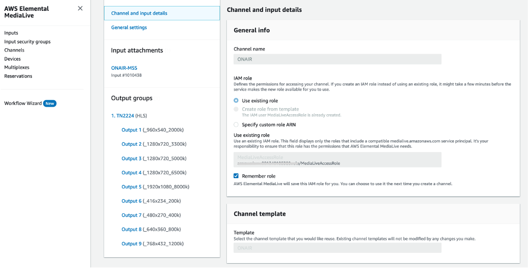
Task: Select Output 1 (_960x540_2000k)
Action: [153, 130]
